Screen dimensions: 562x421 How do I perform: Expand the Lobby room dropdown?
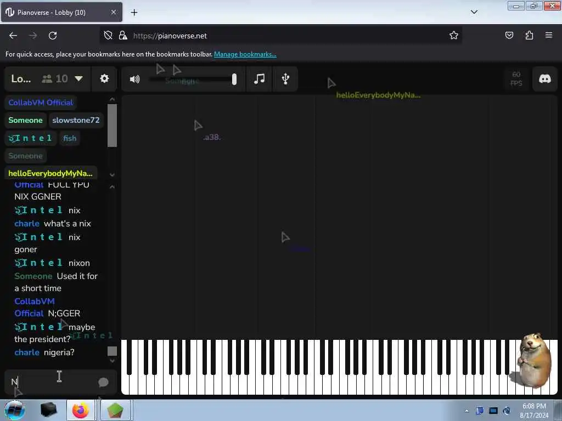coord(78,78)
